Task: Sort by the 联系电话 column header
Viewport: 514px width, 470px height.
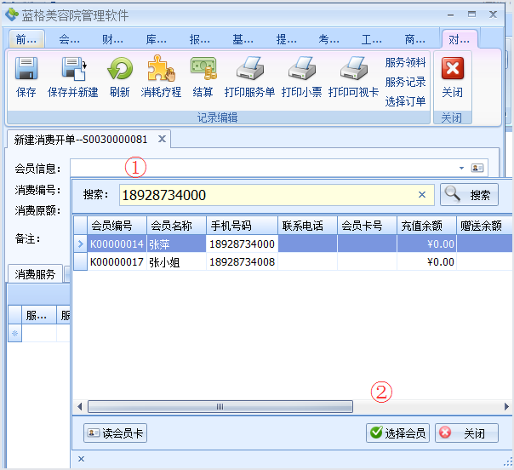Action: pyautogui.click(x=307, y=226)
